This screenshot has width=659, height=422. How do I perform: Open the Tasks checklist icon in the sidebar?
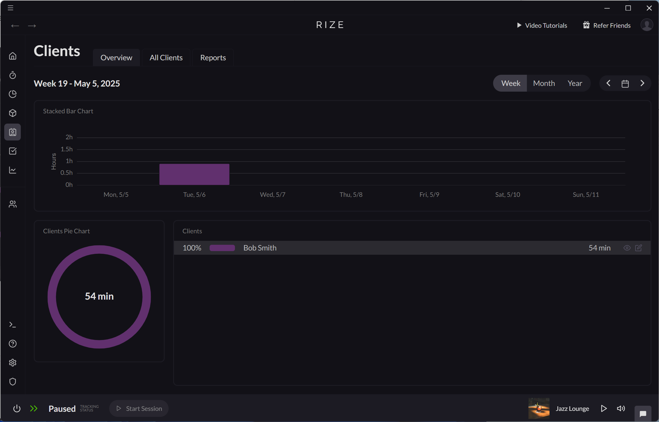point(13,151)
